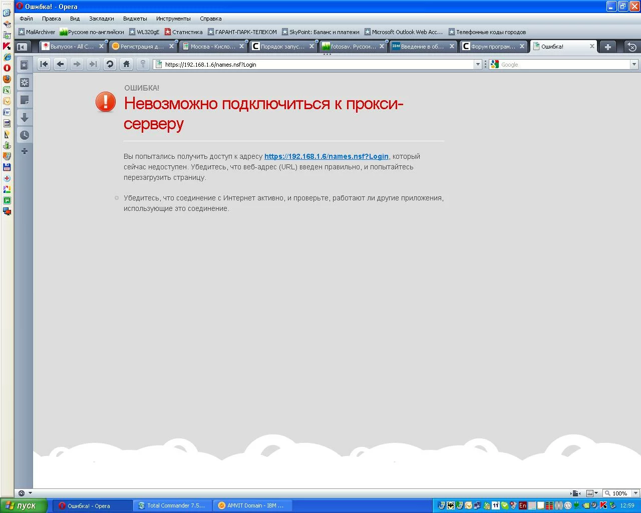
Task: Open the Downloads sidebar panel
Action: [24, 118]
